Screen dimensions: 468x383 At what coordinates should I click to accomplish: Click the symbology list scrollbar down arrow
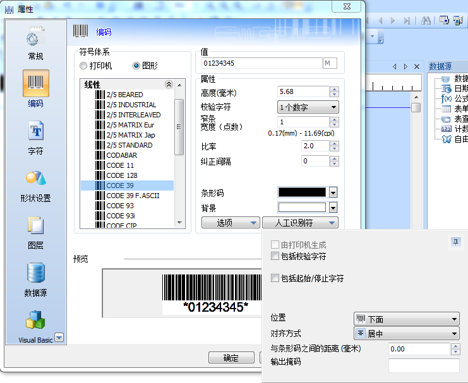179,223
